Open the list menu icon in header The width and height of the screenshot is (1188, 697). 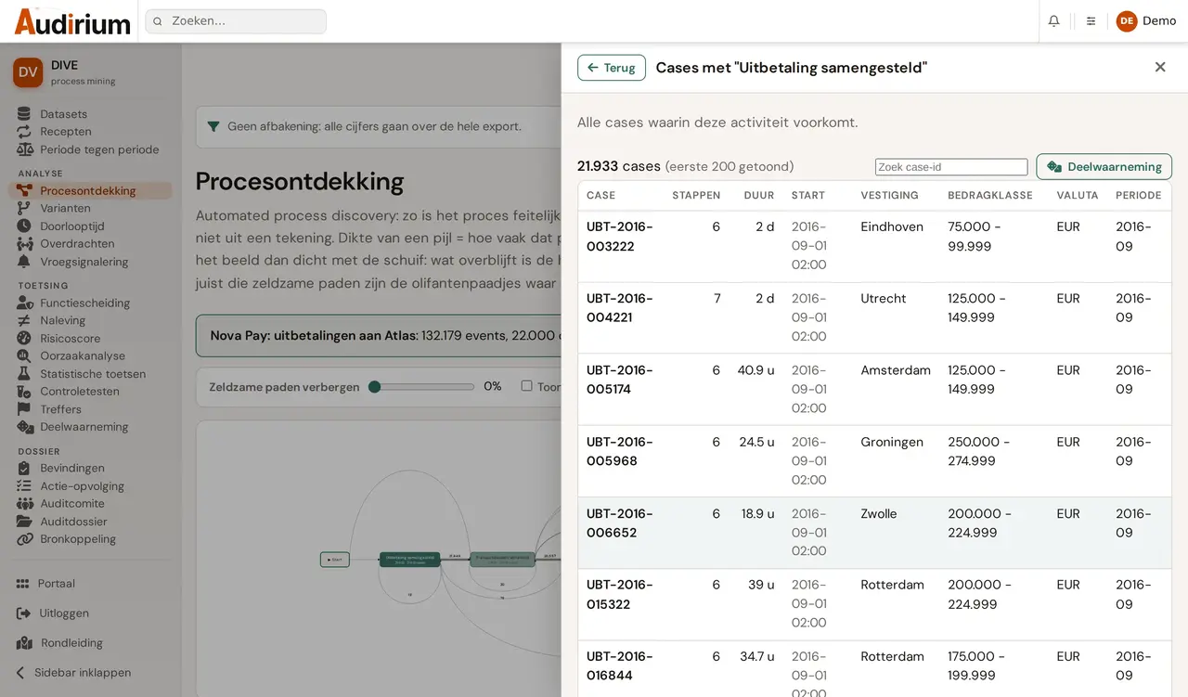(x=1091, y=20)
